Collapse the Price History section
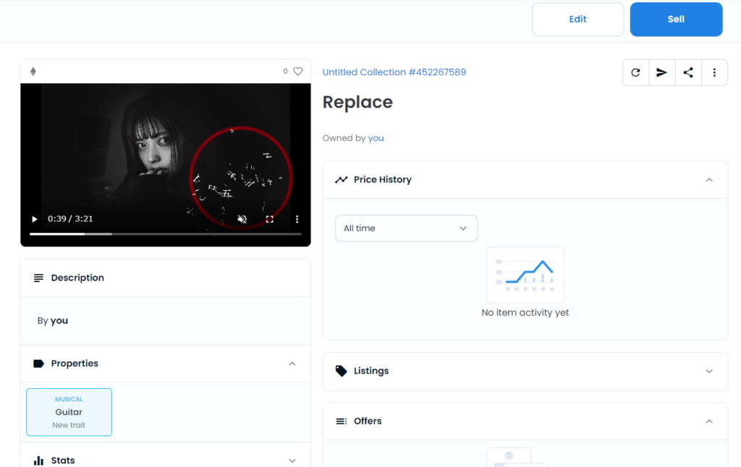 pos(709,180)
